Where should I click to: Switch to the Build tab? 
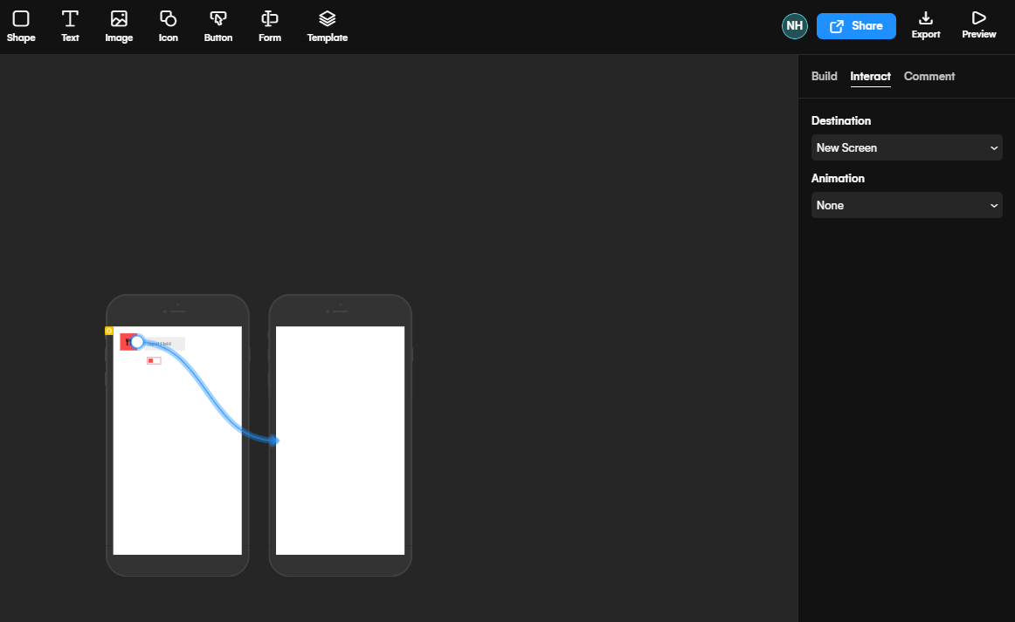[x=824, y=77]
